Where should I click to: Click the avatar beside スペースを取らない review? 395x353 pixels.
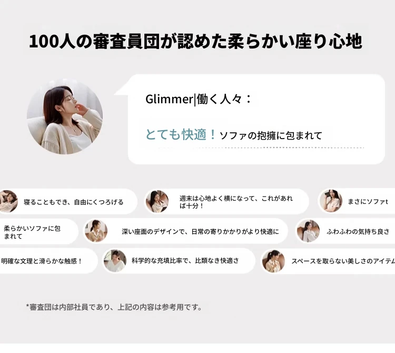(273, 261)
